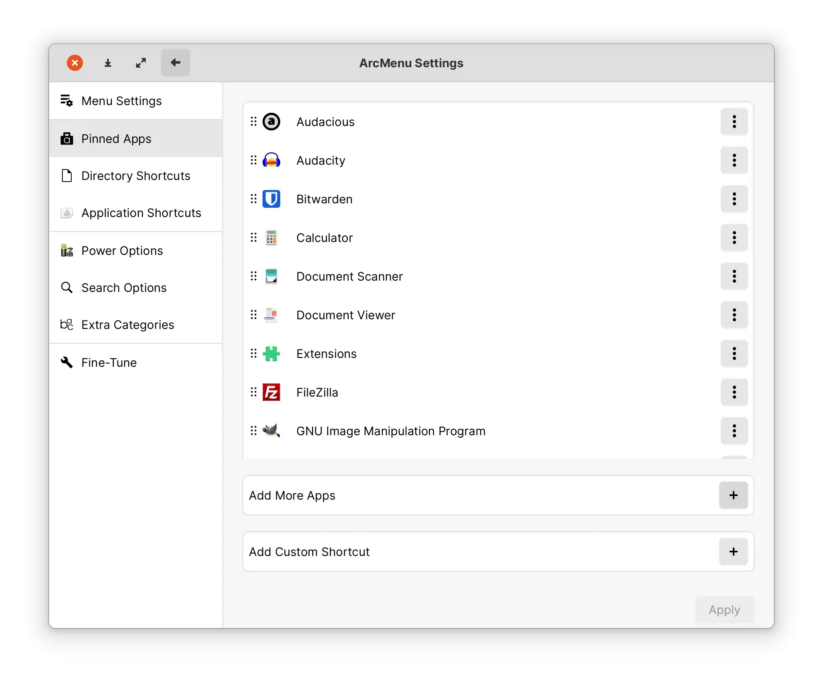The width and height of the screenshot is (823, 682).
Task: Click the Apply button
Action: [x=724, y=610]
